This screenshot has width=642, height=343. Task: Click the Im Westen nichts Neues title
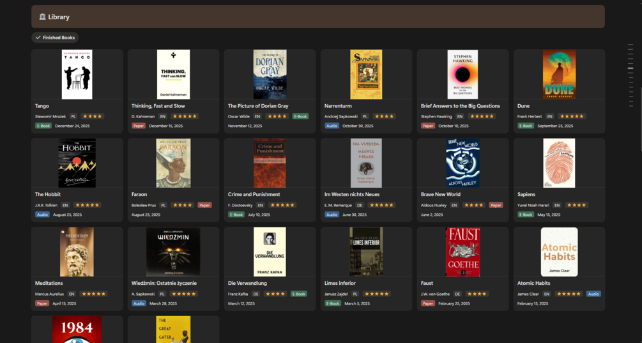click(x=352, y=194)
